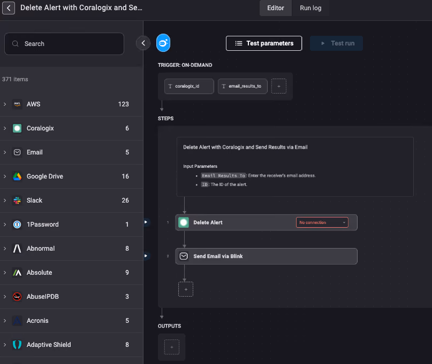
Task: Add a new step below Send Email
Action: click(186, 290)
